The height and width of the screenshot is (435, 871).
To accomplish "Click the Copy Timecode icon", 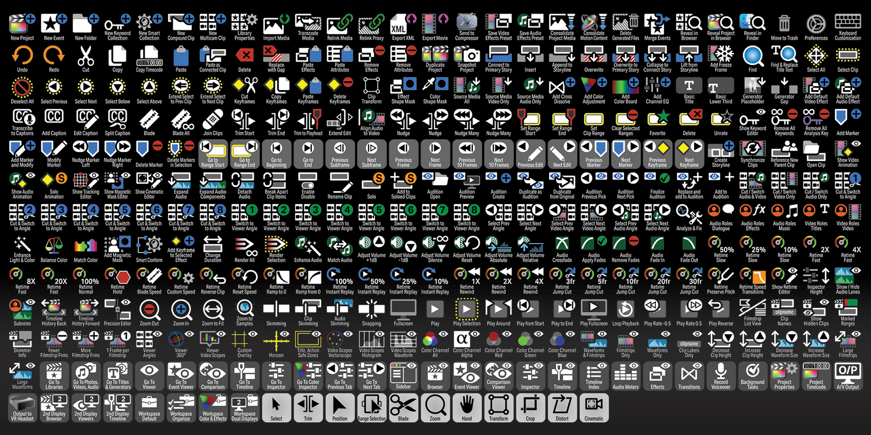I will click(149, 59).
